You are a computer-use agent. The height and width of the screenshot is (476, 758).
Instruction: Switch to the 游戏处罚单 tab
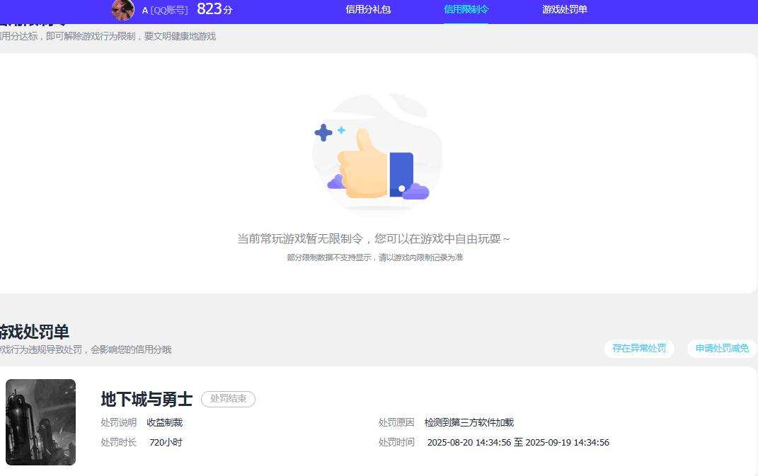point(564,9)
